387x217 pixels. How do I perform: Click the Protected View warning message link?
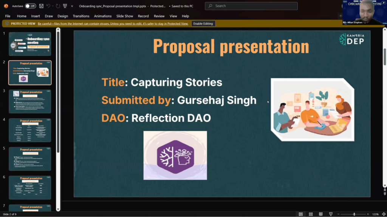[x=113, y=24]
